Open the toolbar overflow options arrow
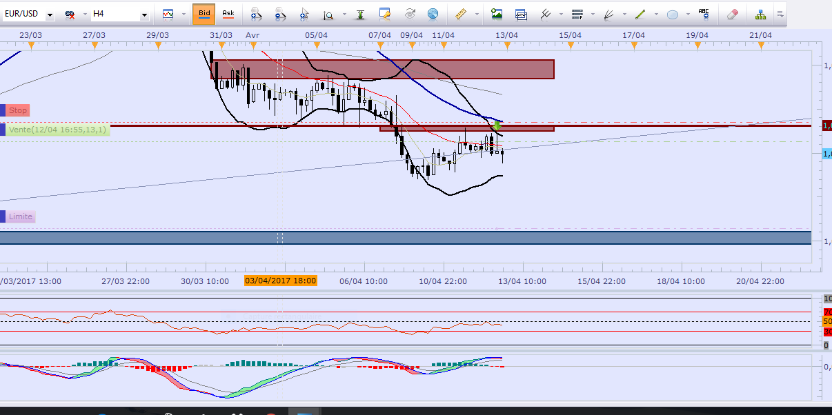832x415 pixels. pos(780,14)
